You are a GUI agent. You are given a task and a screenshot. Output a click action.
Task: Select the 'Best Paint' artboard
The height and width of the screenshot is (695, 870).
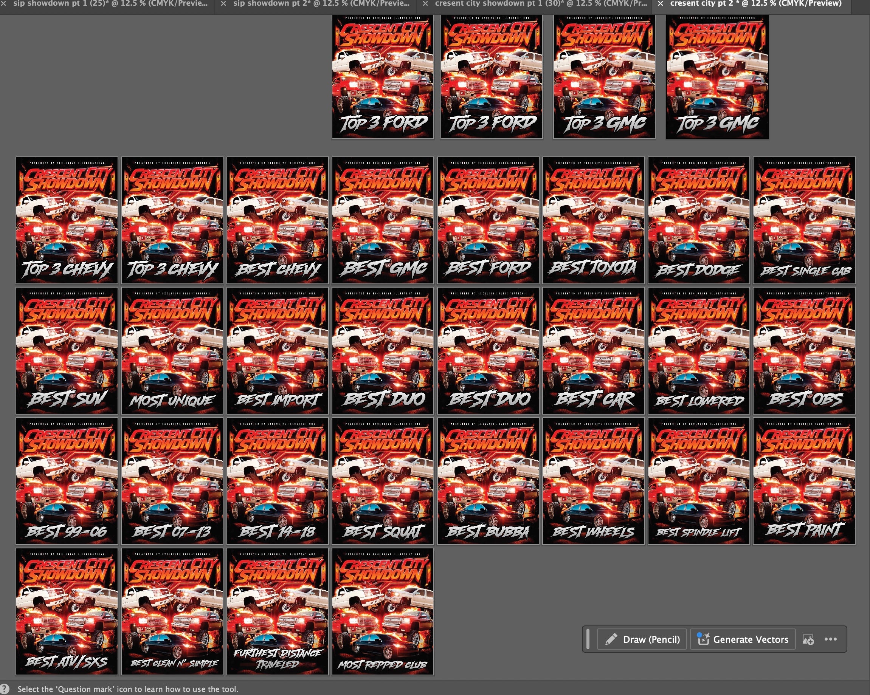[804, 481]
